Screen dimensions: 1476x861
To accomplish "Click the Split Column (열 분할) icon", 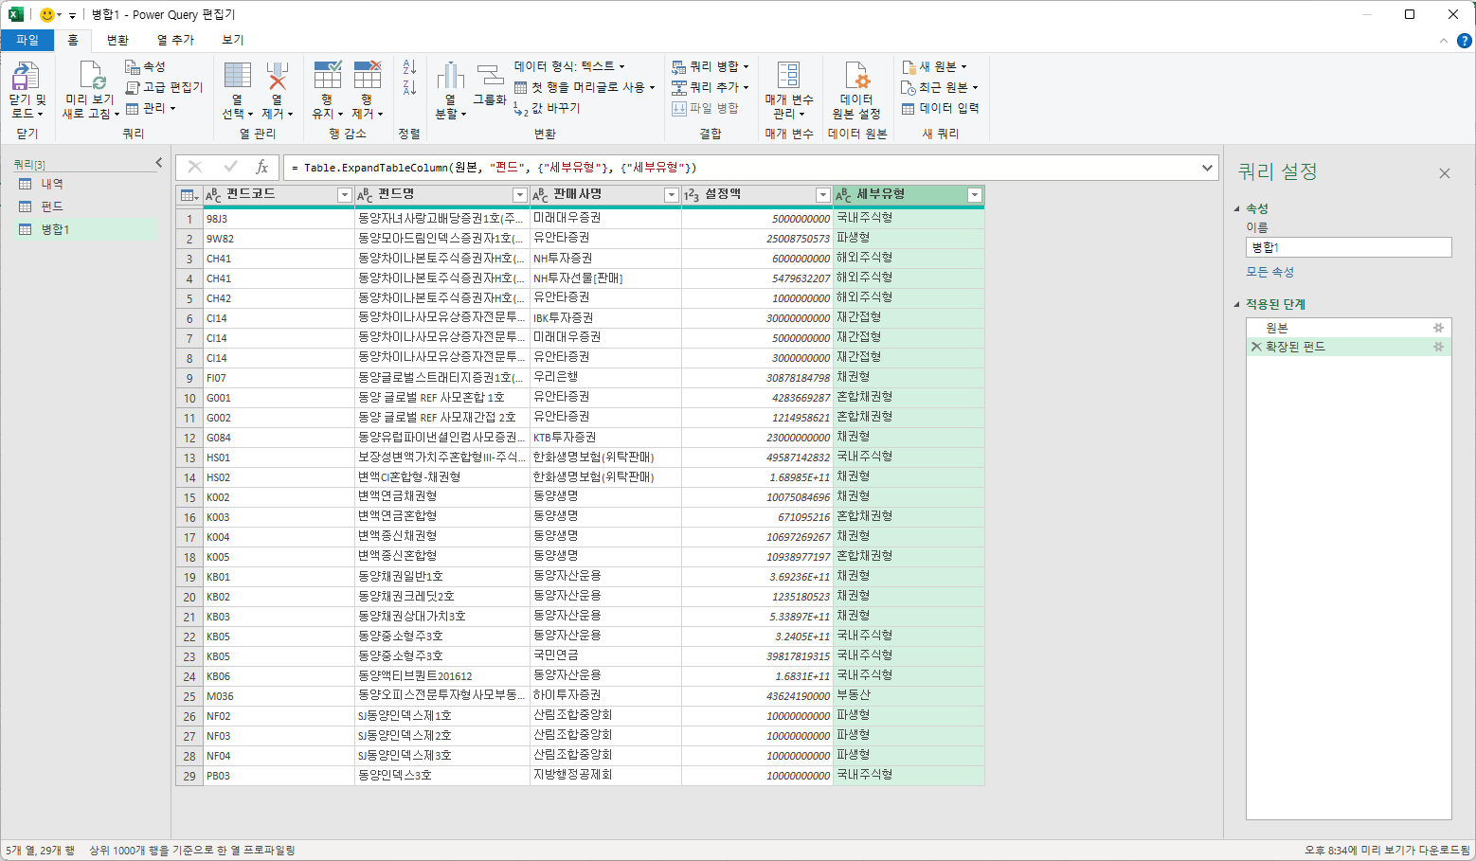I will [x=450, y=76].
